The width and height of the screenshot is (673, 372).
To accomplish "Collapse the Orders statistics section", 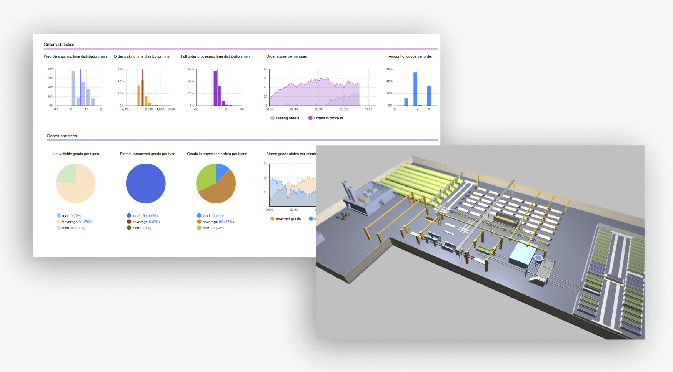I will coord(60,45).
